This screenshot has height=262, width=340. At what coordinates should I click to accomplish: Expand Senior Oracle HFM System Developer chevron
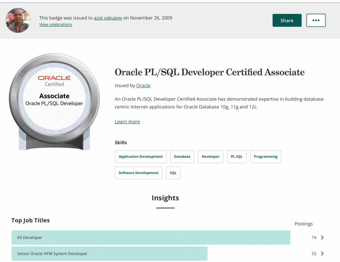322,254
